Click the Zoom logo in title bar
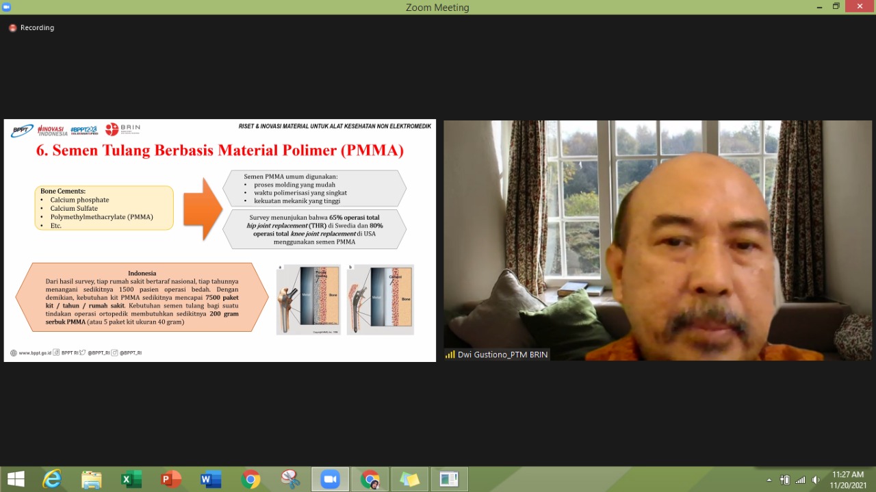The width and height of the screenshot is (876, 492). (8, 7)
